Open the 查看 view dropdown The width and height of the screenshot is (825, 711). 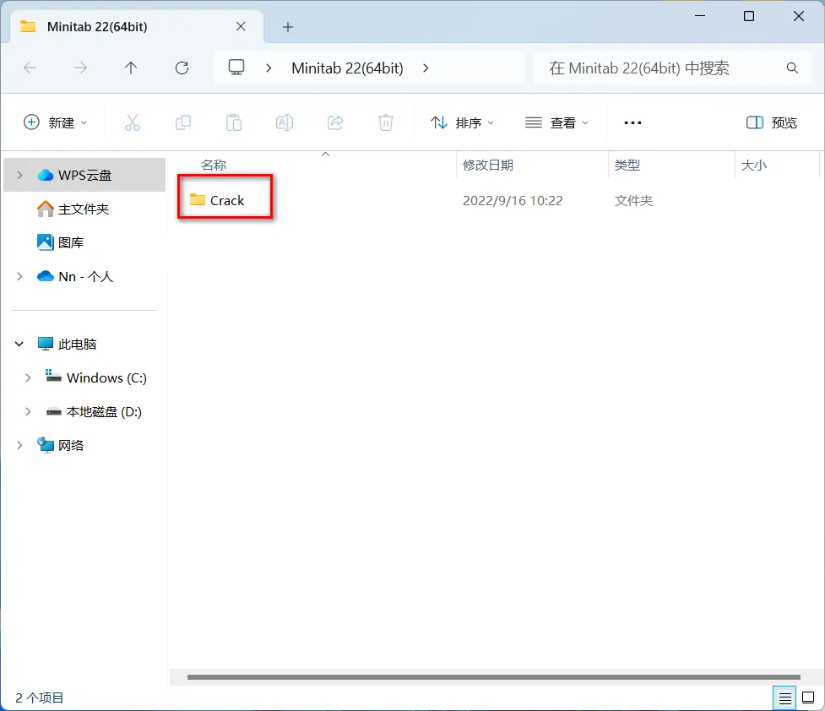(556, 122)
